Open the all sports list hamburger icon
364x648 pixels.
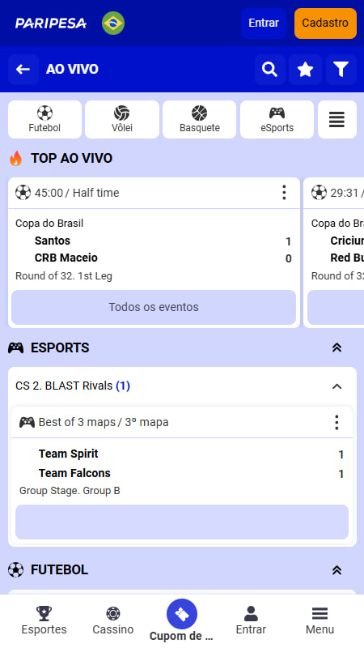pyautogui.click(x=337, y=119)
